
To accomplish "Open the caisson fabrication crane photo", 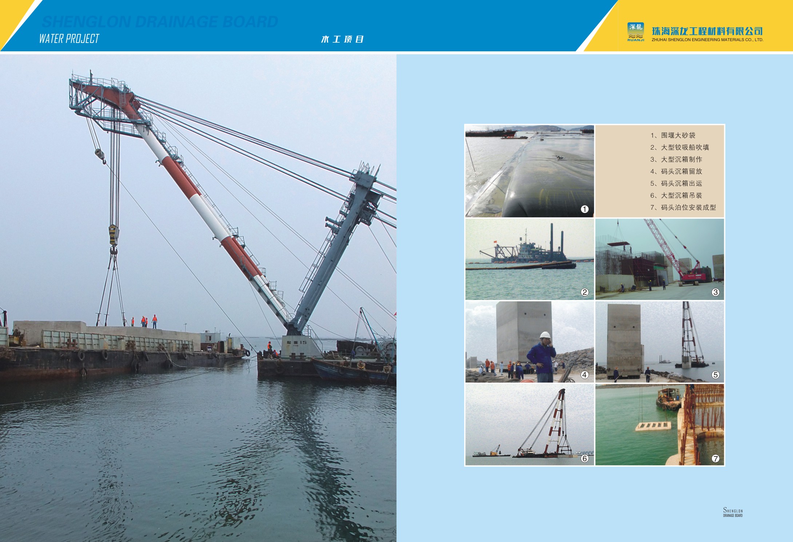I will point(659,259).
